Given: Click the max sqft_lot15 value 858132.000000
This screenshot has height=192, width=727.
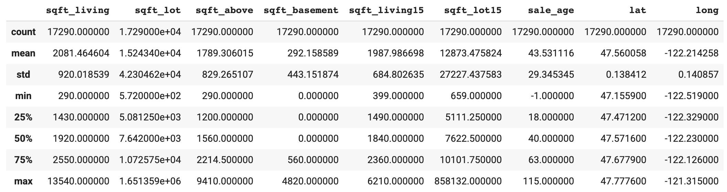Looking at the screenshot, I should tap(468, 181).
